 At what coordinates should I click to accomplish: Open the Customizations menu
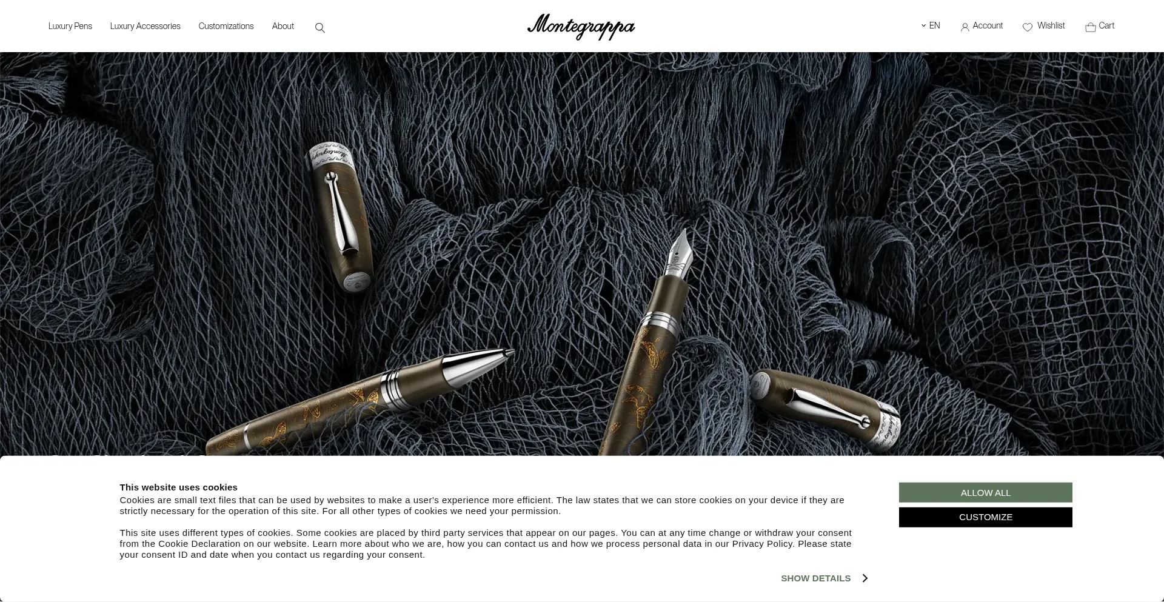[226, 26]
